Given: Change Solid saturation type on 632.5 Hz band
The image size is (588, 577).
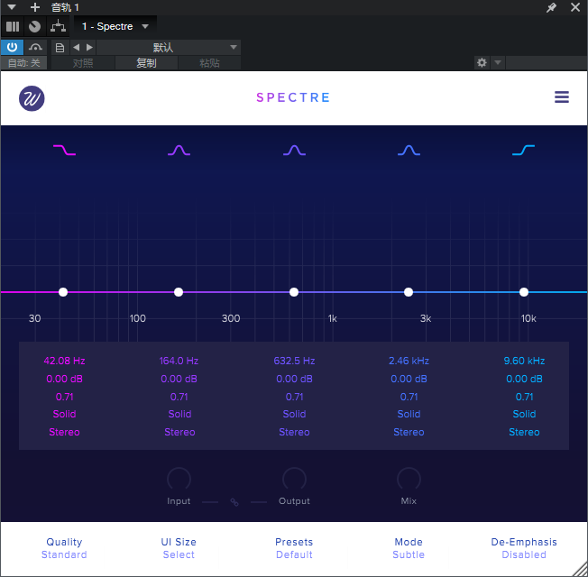Looking at the screenshot, I should [x=294, y=414].
